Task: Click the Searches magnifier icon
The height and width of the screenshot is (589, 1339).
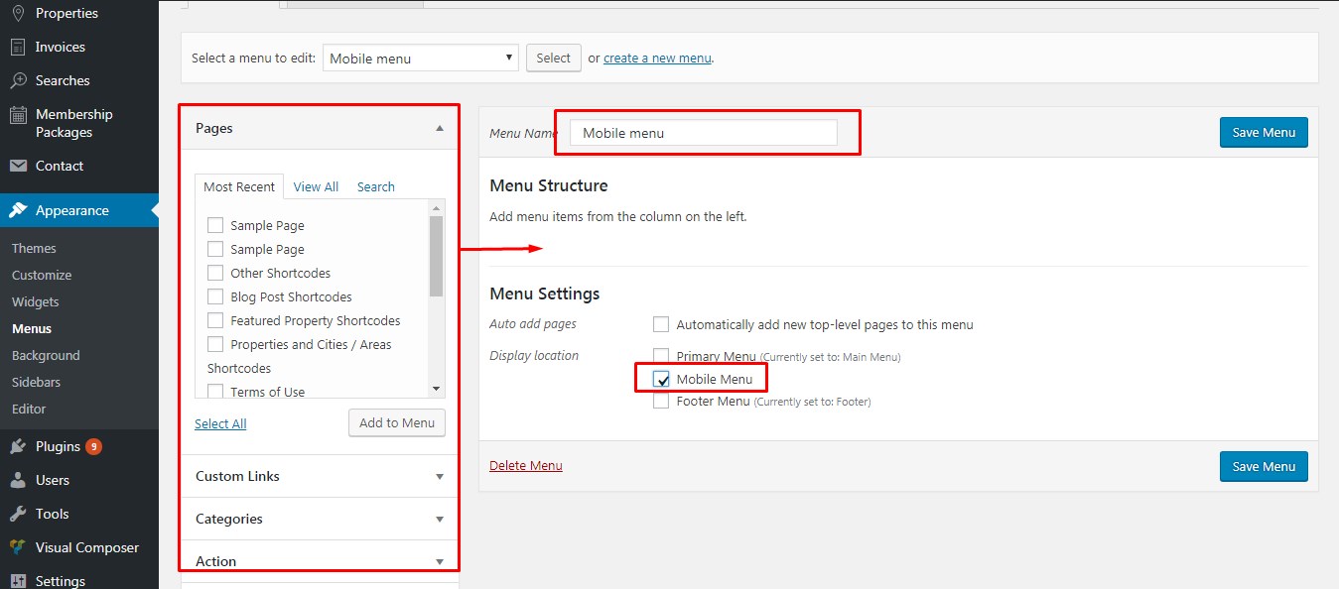Action: 18,80
